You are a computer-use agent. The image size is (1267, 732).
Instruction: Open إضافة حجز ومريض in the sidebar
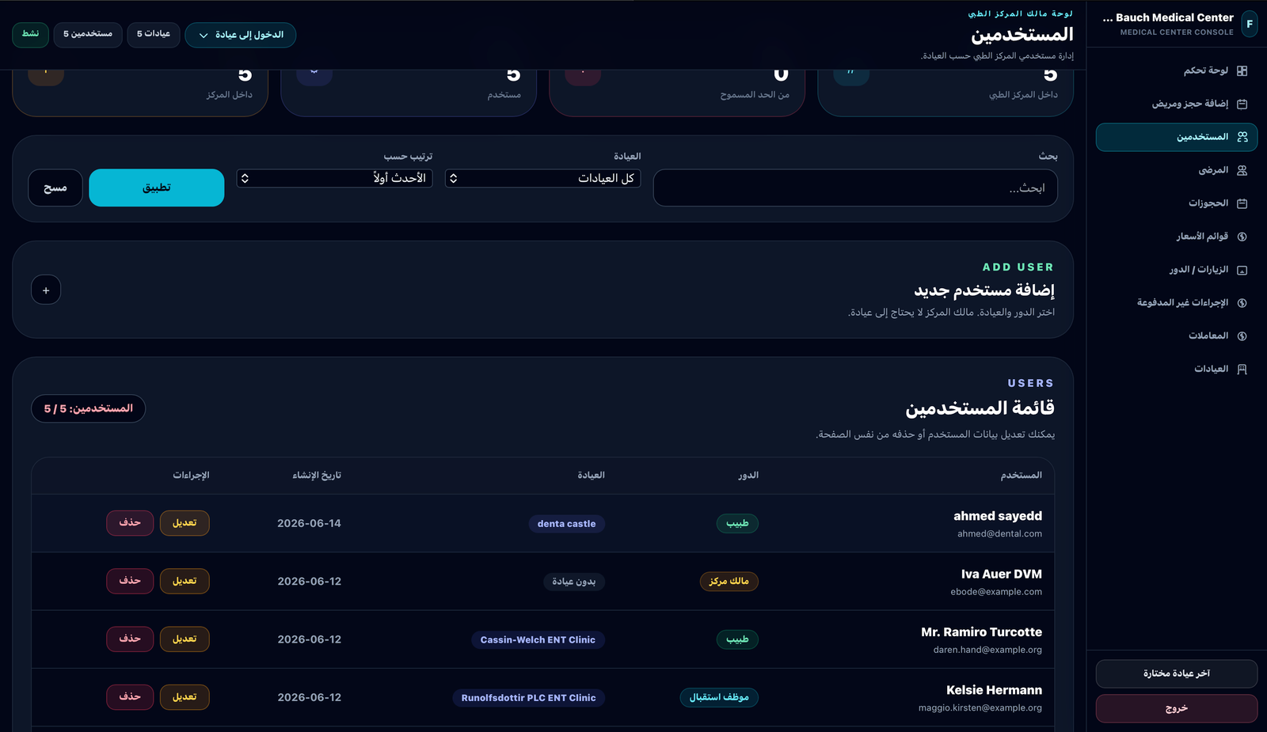pos(1177,104)
